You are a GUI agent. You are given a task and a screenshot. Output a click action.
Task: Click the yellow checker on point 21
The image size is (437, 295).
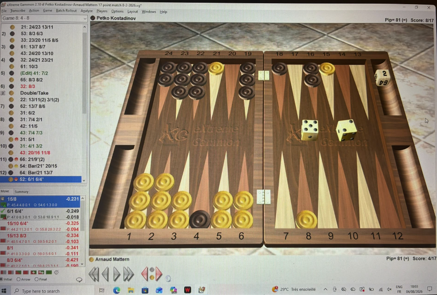click(216, 68)
